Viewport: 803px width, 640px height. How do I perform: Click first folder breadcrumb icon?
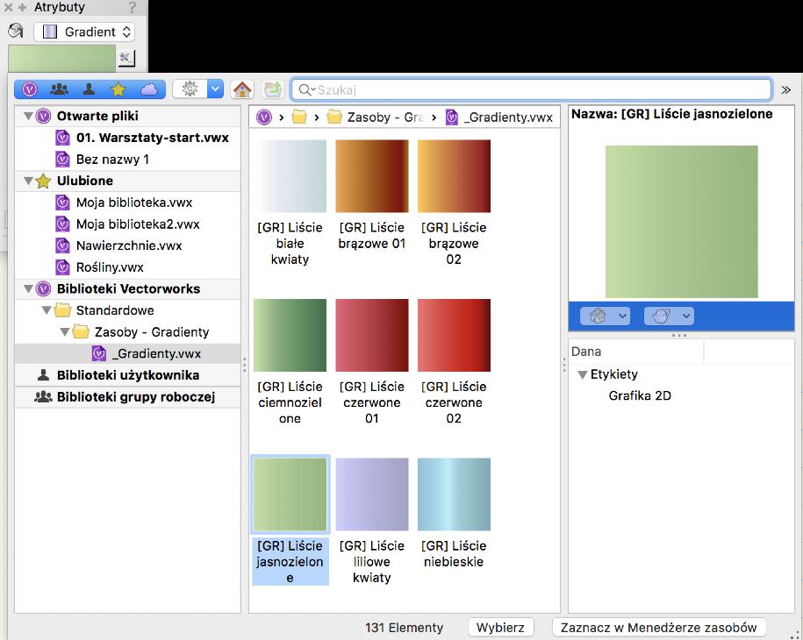(x=299, y=117)
